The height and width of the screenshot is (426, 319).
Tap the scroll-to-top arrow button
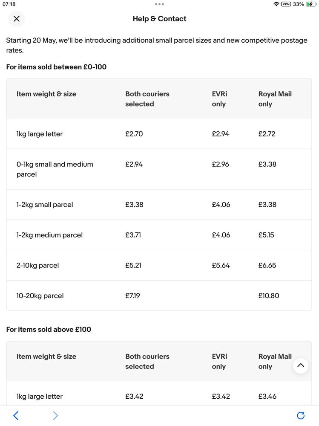point(301,365)
